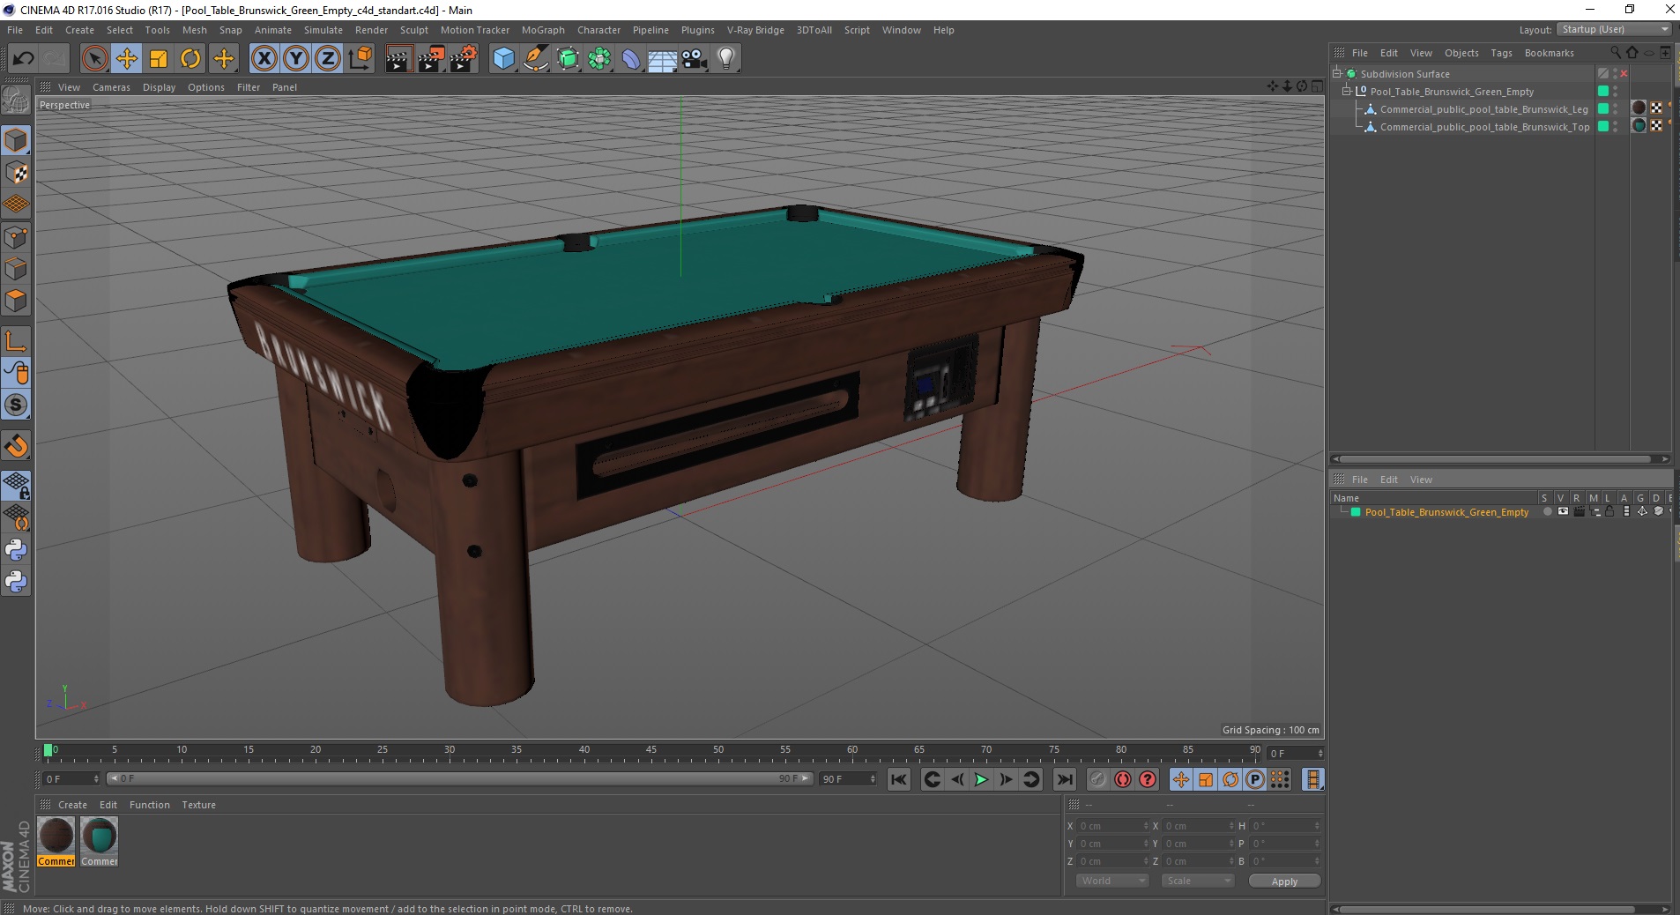Click the Record Active Objects button

click(1097, 779)
